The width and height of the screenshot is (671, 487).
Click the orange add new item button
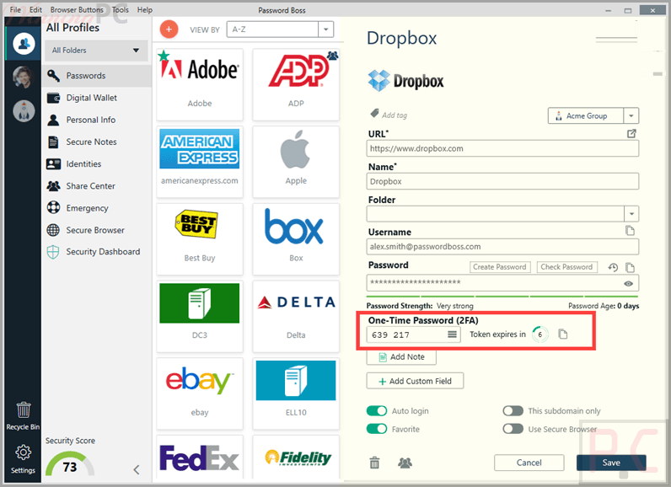(169, 29)
